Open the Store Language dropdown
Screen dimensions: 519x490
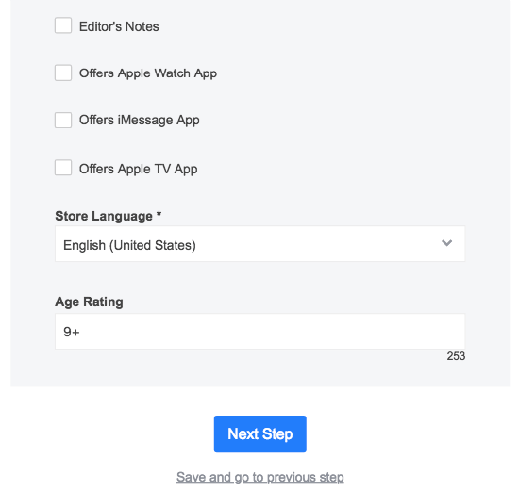point(259,244)
